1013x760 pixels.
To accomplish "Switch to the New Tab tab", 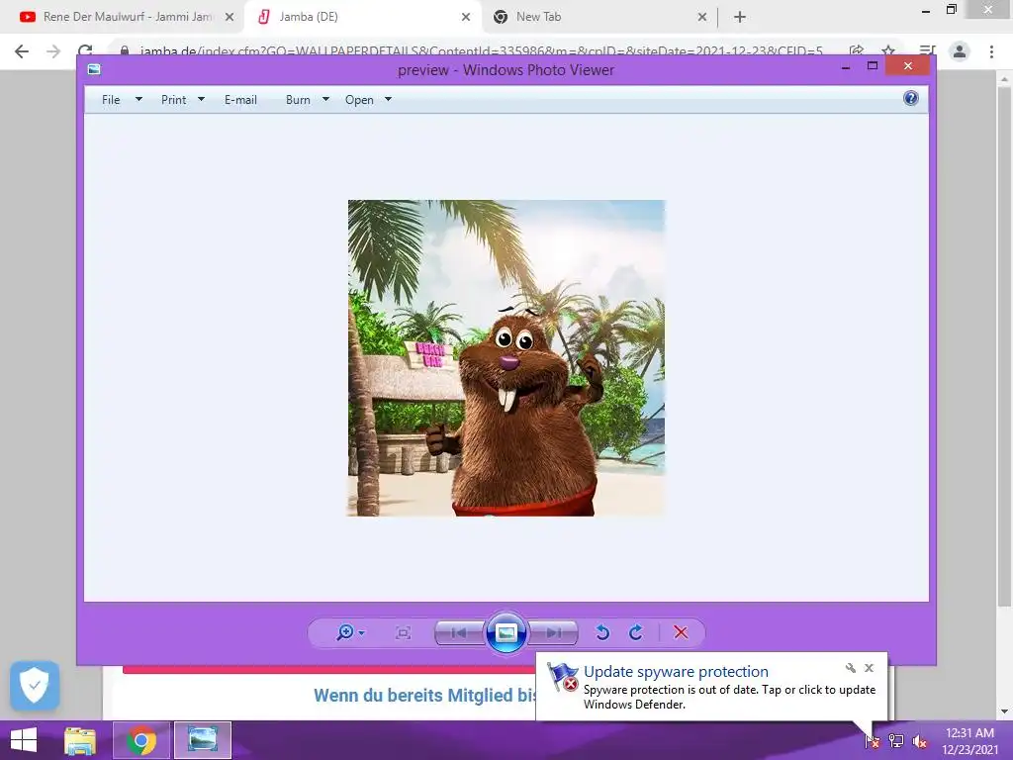I will tap(599, 17).
